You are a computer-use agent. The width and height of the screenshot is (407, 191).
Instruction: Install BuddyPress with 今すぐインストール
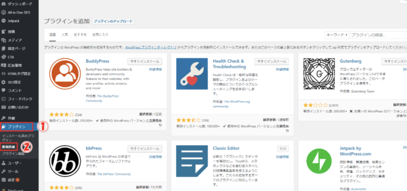[x=145, y=61]
